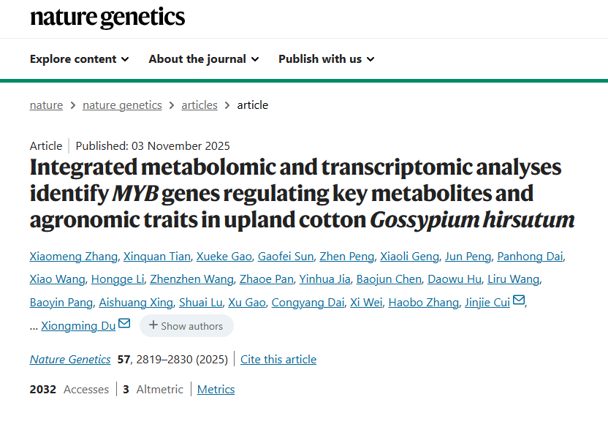Click envelope icon next to Jinjie Cui
The image size is (608, 424).
tap(519, 300)
